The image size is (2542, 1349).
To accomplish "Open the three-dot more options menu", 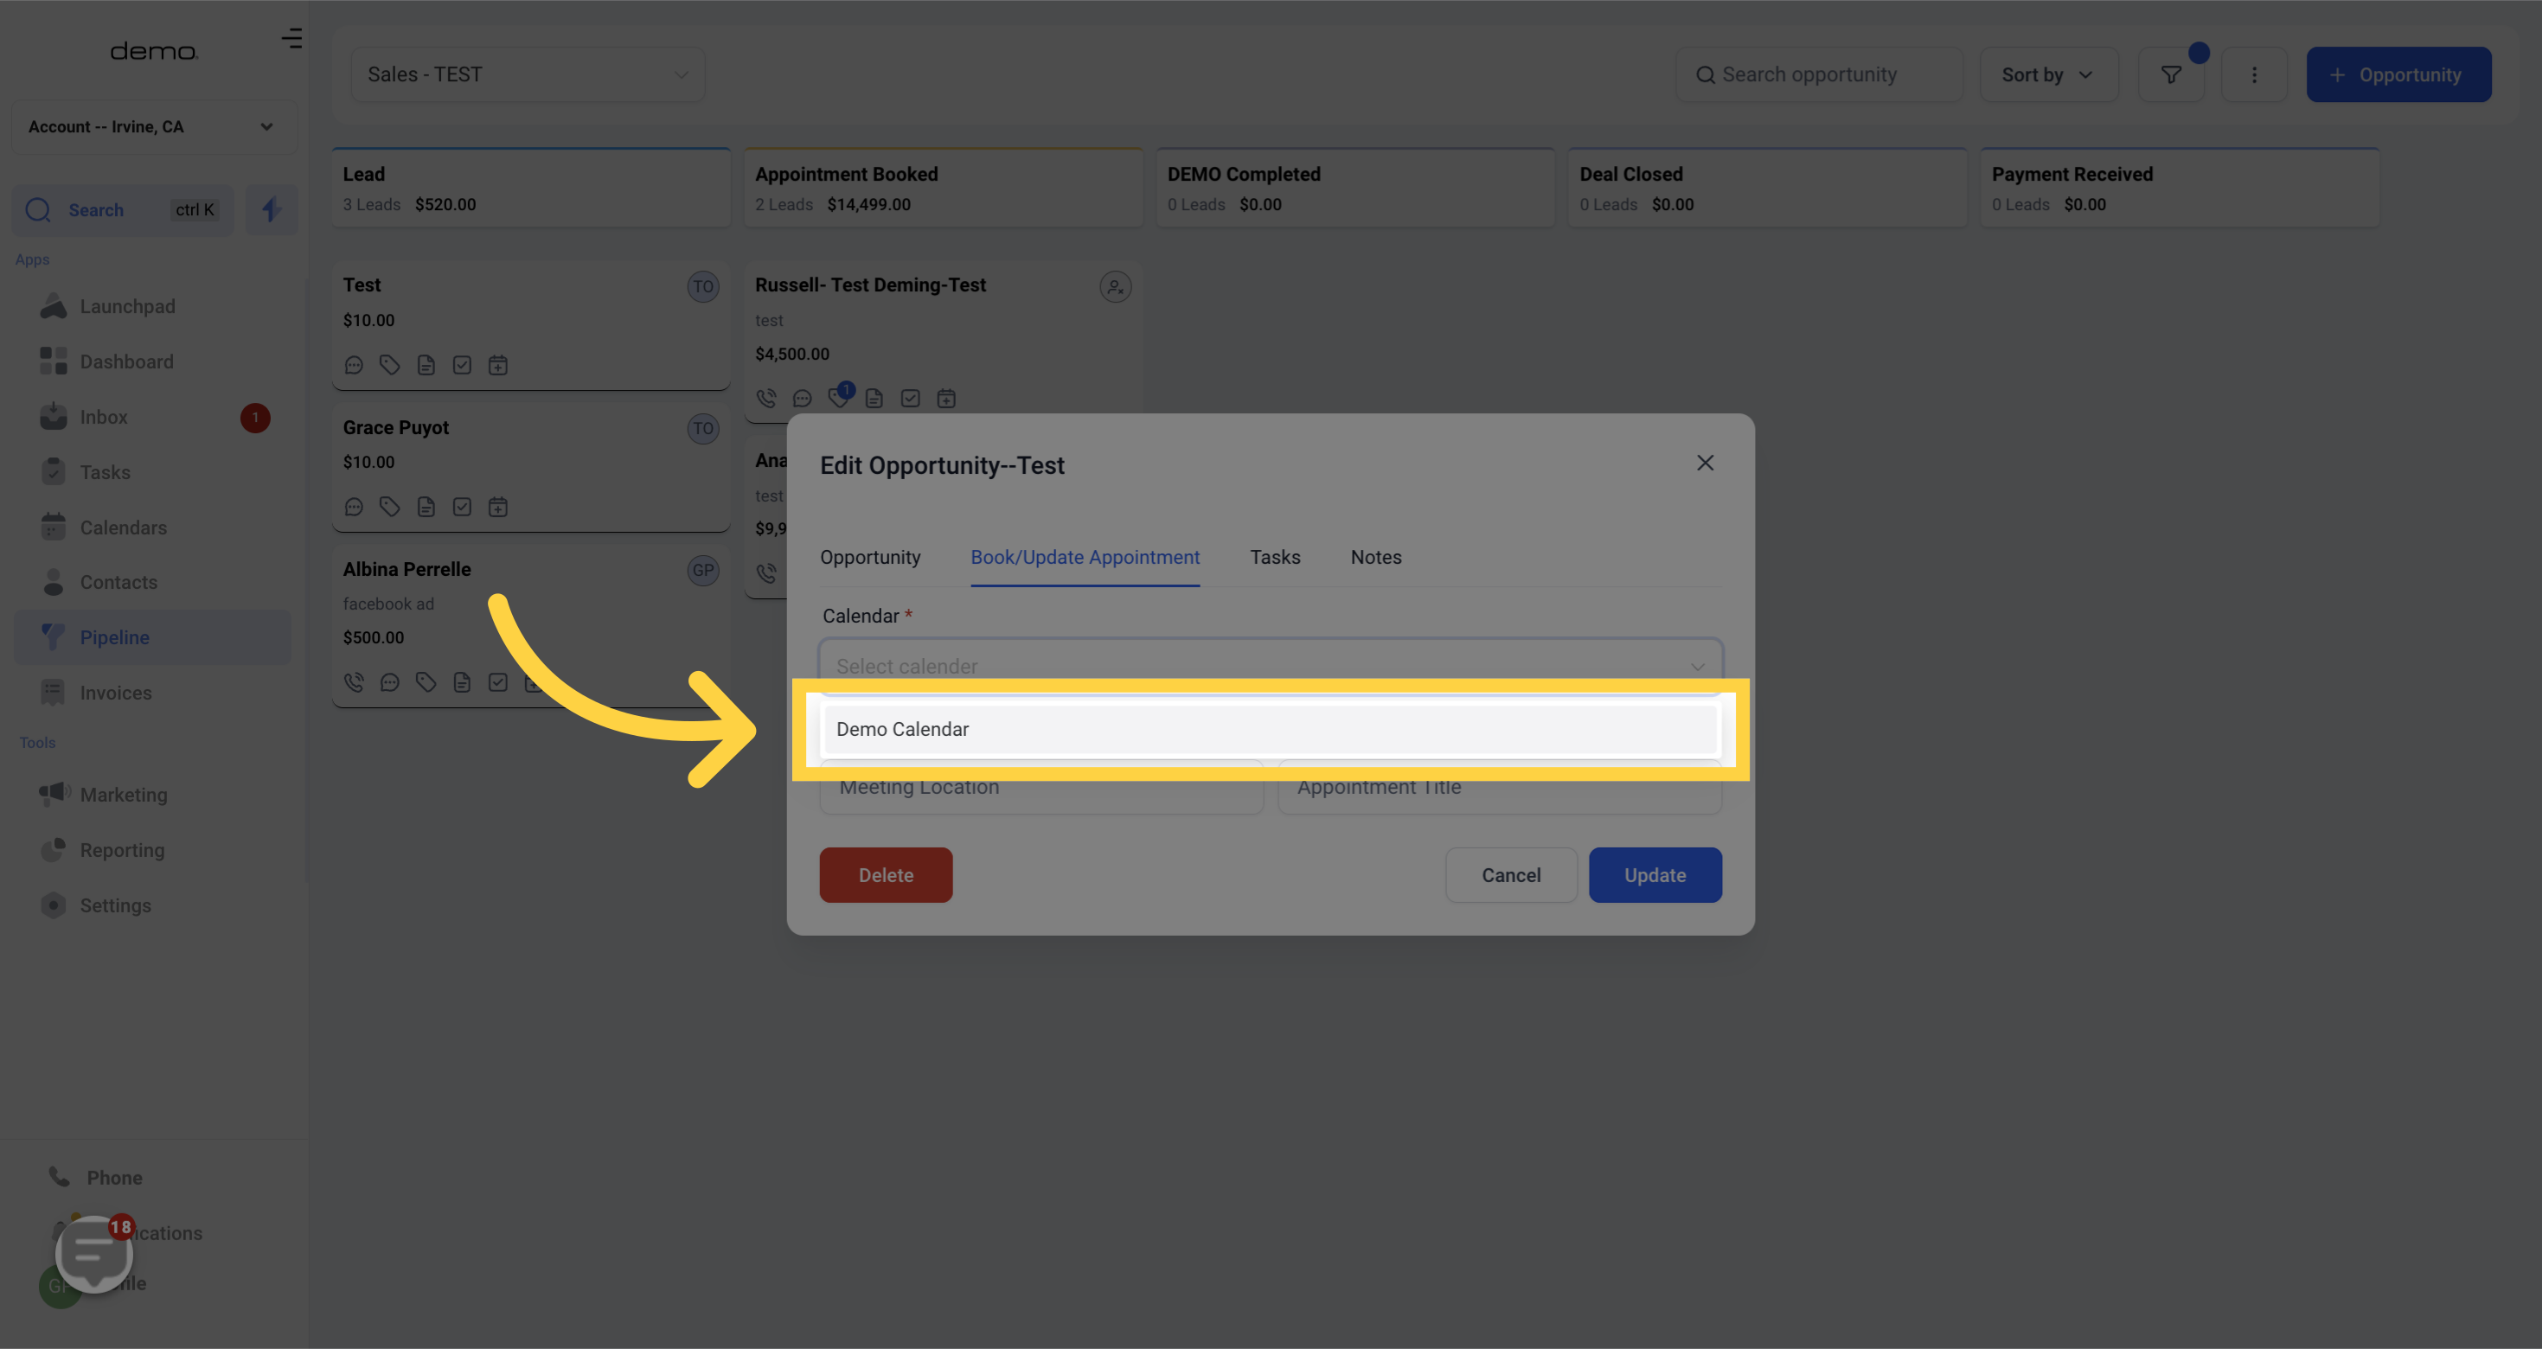I will (2253, 75).
